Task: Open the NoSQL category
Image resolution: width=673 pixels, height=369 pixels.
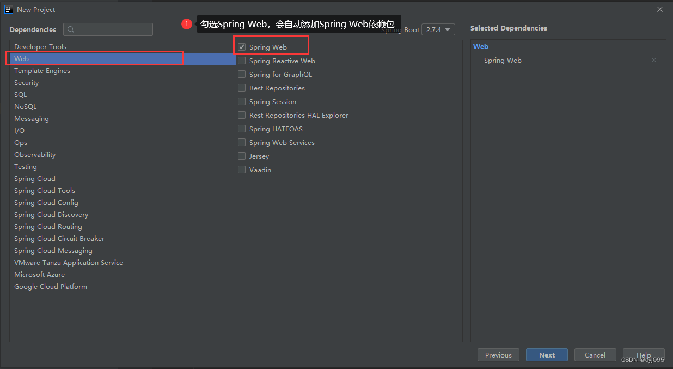Action: click(123, 107)
